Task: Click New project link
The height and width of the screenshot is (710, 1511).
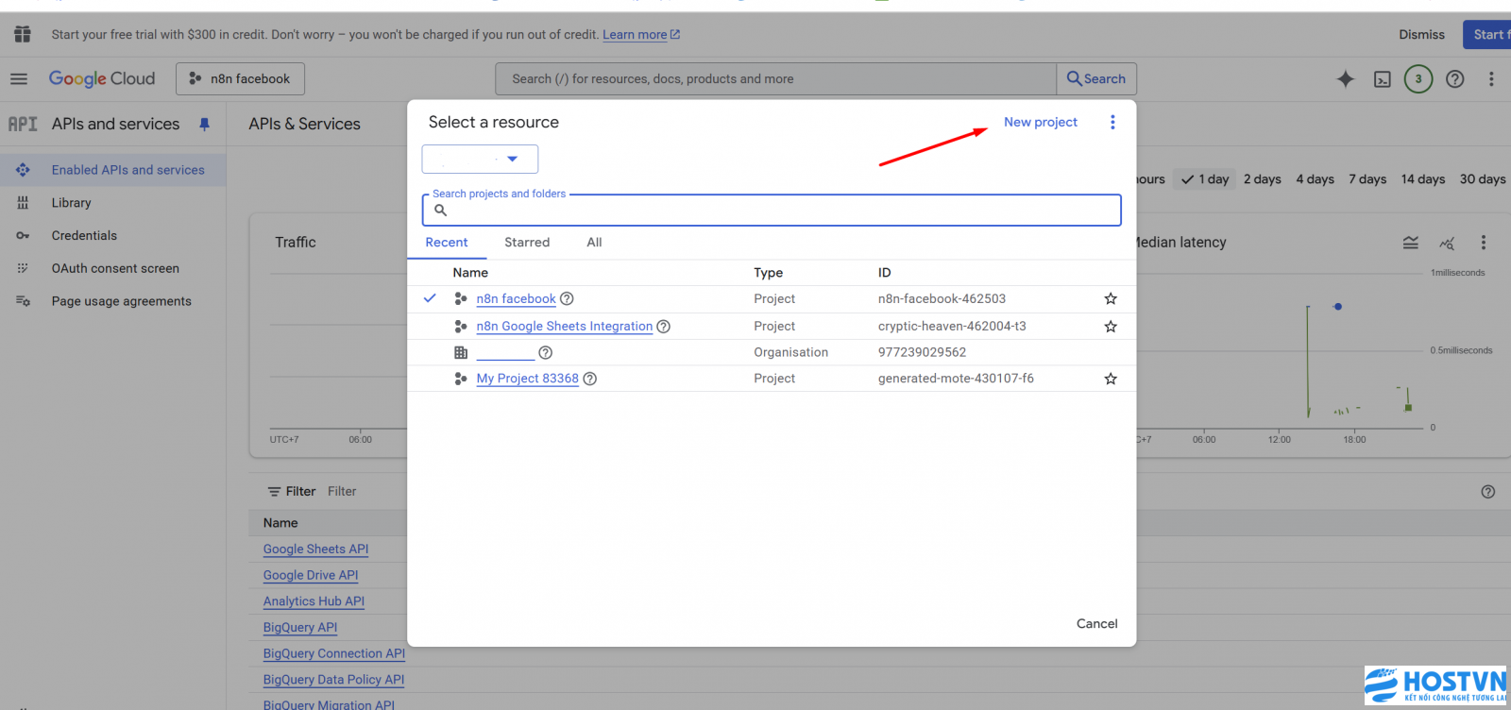Action: click(x=1040, y=122)
